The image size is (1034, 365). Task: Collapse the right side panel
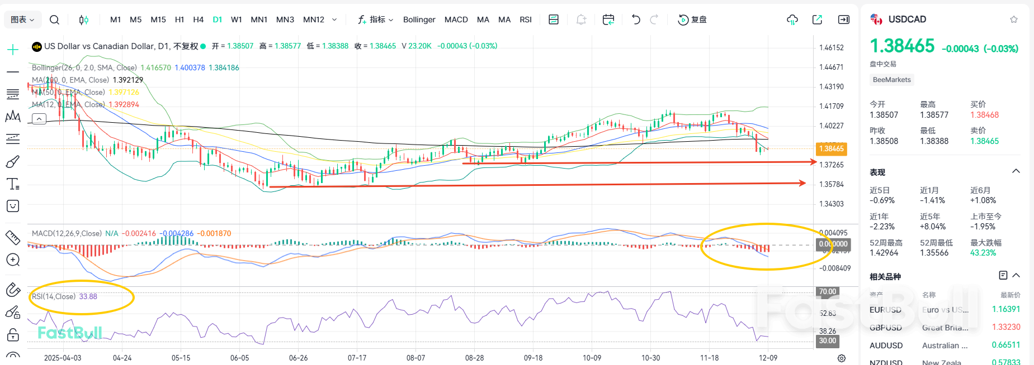[844, 20]
